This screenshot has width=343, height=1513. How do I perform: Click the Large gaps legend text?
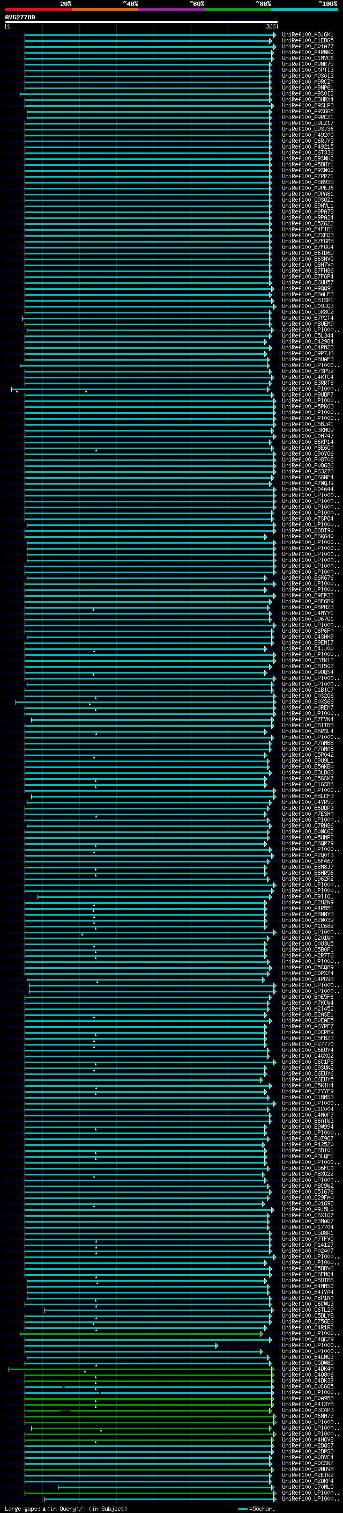point(23,1509)
